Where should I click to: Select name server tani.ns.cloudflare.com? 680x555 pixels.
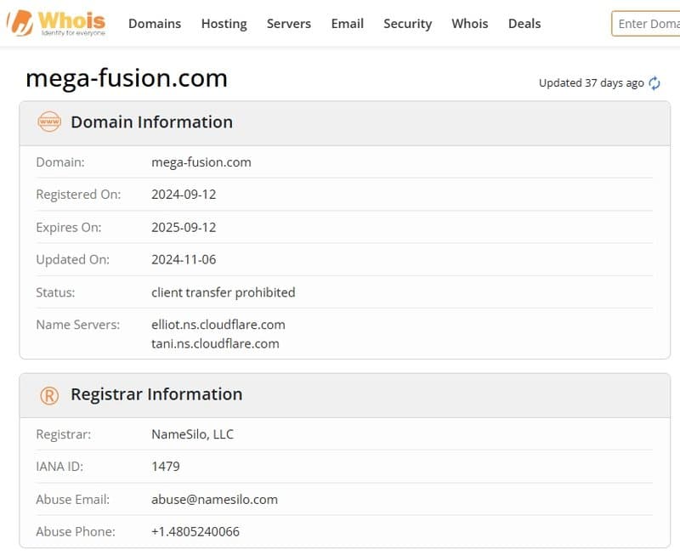coord(215,343)
